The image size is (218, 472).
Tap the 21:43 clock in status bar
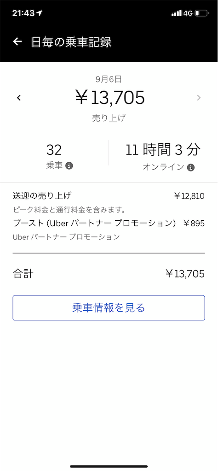(23, 13)
